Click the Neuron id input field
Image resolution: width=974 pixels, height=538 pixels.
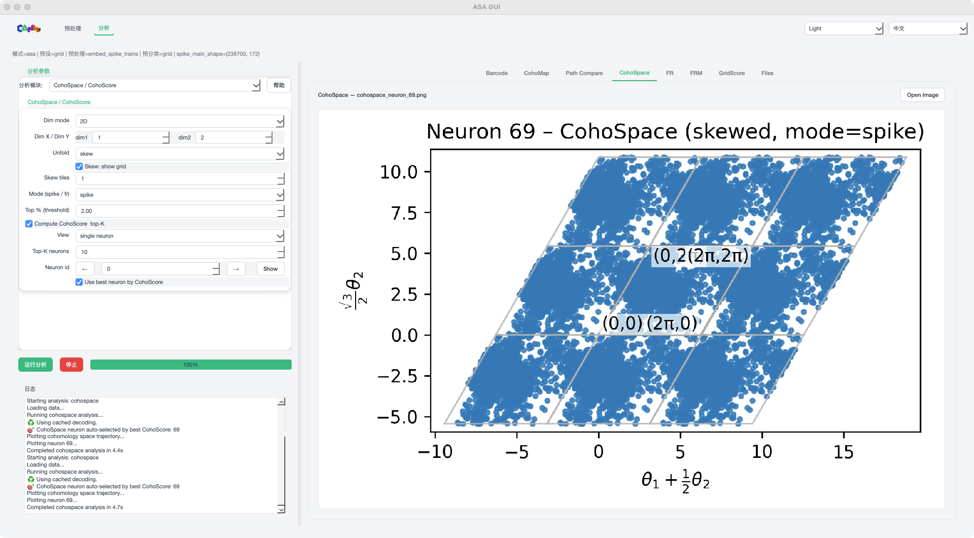click(157, 269)
